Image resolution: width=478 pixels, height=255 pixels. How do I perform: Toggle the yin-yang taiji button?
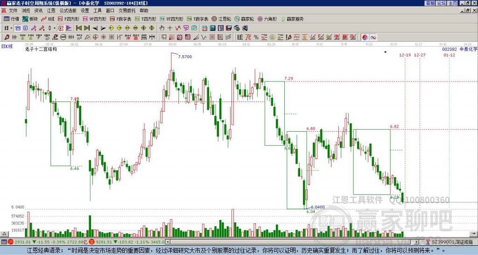(365, 37)
